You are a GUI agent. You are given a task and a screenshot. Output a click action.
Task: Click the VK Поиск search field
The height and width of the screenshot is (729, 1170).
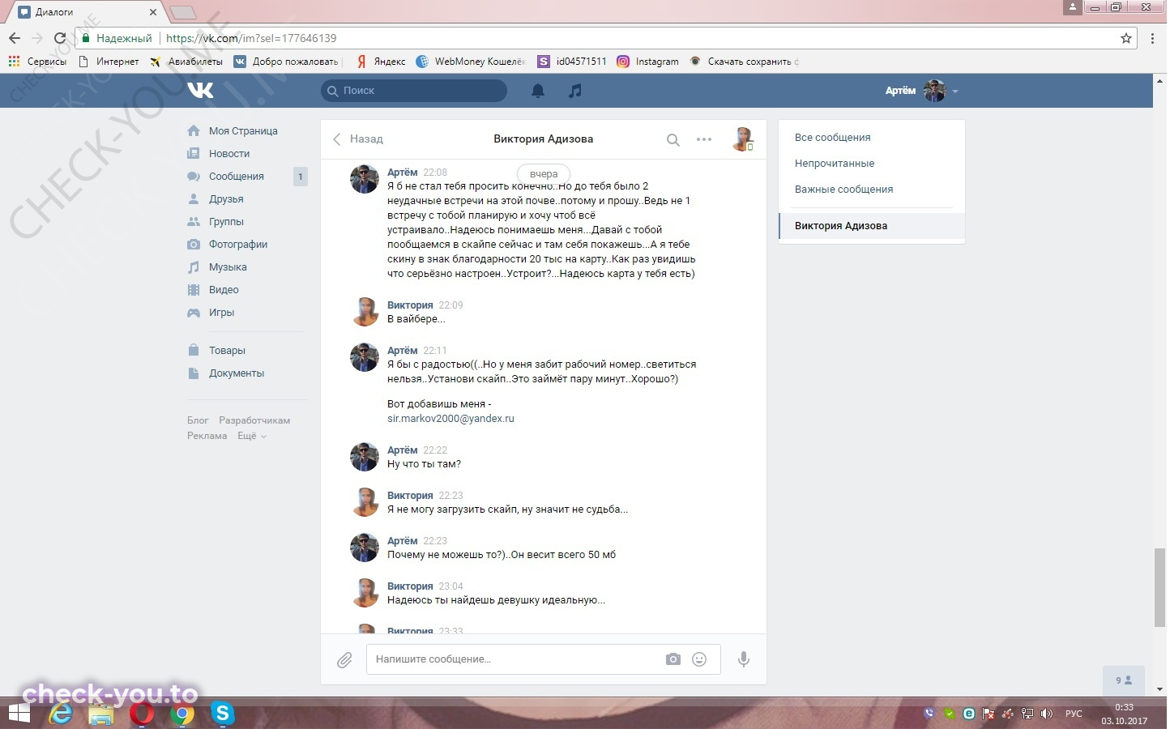[x=414, y=91]
